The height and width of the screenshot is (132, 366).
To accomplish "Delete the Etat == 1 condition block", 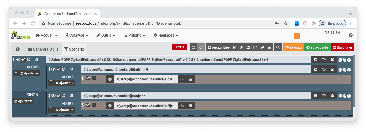I will (349, 96).
